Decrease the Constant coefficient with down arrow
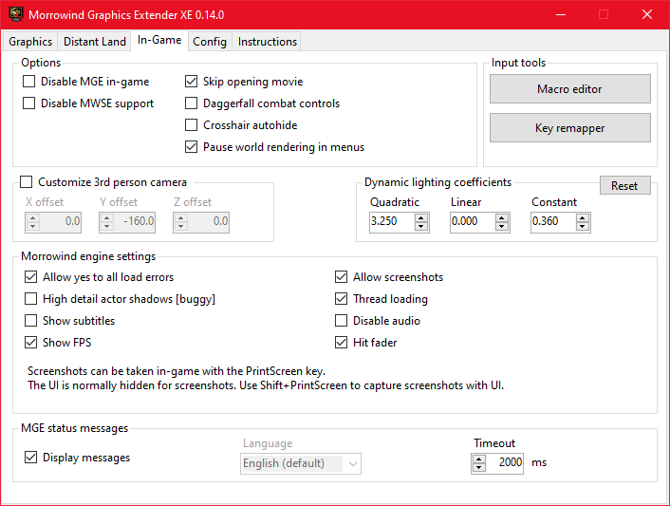 [582, 227]
